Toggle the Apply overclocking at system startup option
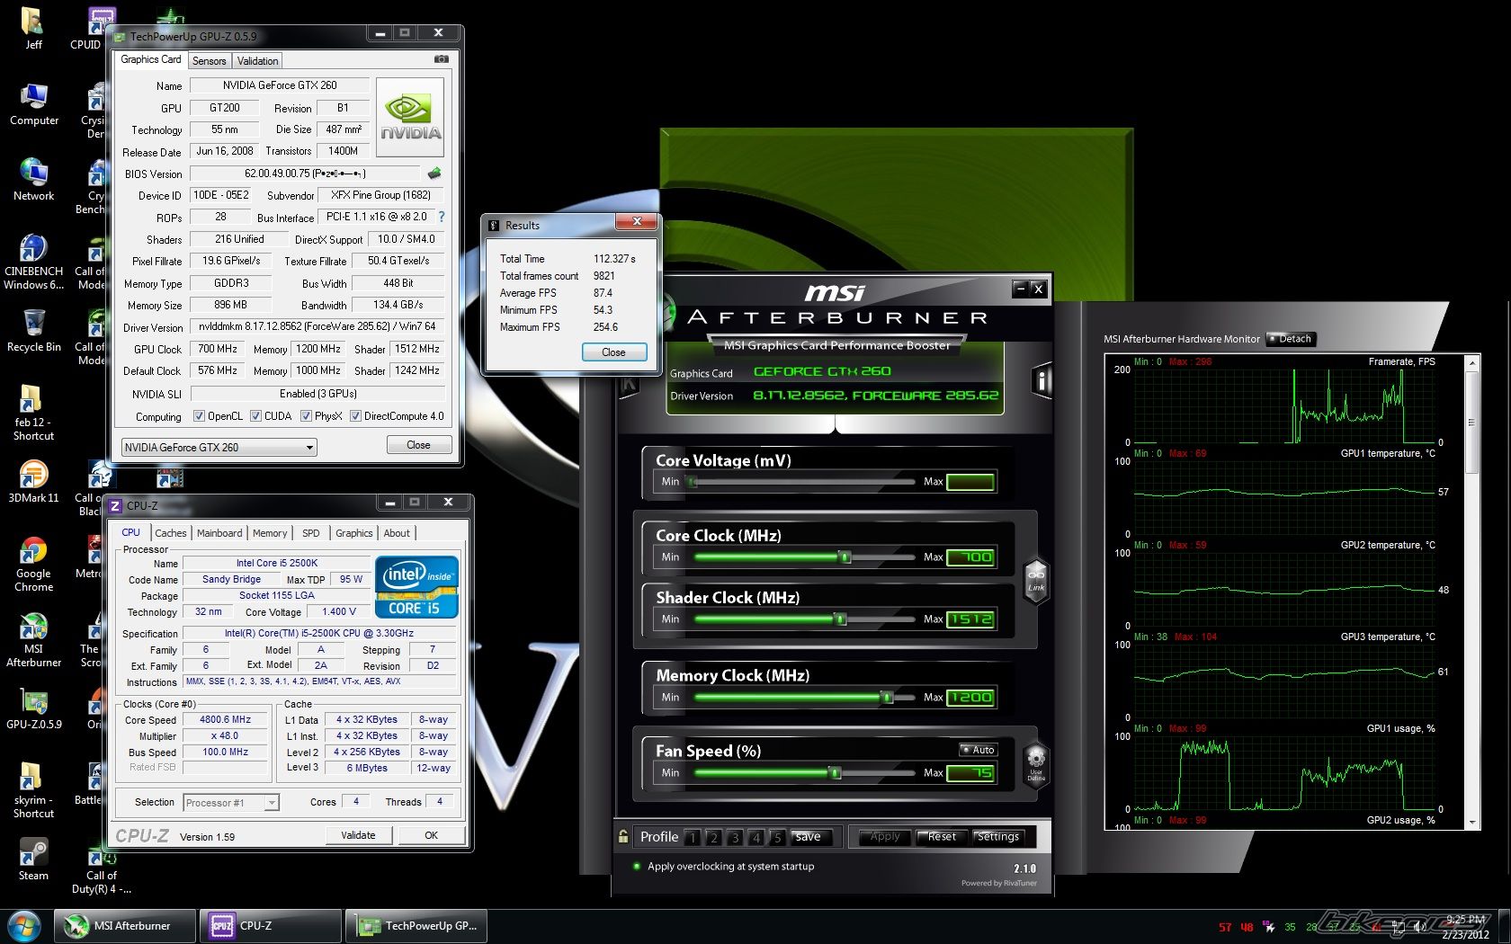The width and height of the screenshot is (1511, 944). pyautogui.click(x=637, y=867)
